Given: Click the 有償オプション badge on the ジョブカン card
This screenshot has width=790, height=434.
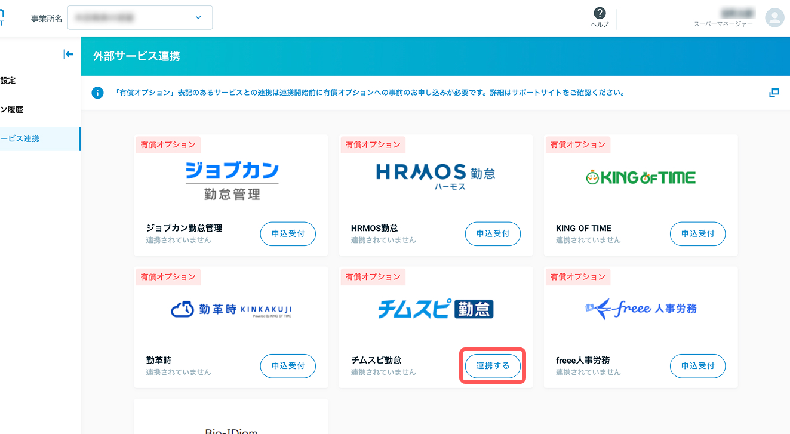Looking at the screenshot, I should pyautogui.click(x=168, y=144).
